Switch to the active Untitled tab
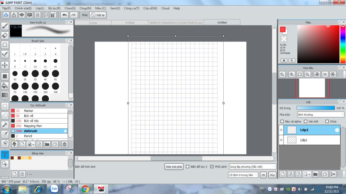The height and width of the screenshot is (194, 346). click(x=222, y=23)
